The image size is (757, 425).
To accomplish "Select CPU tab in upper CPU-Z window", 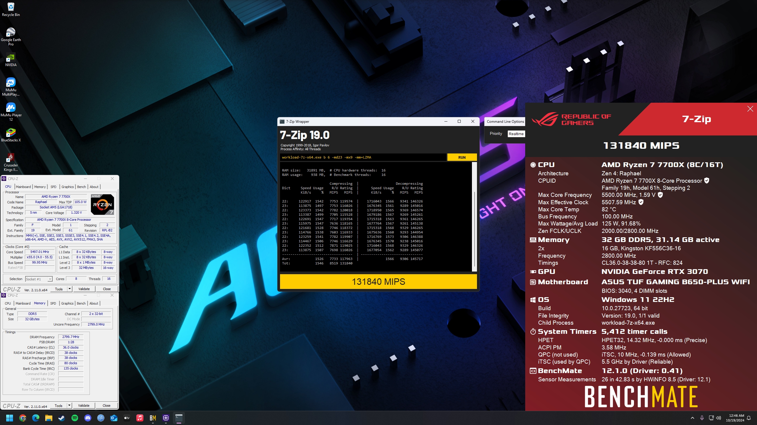I will [x=8, y=187].
